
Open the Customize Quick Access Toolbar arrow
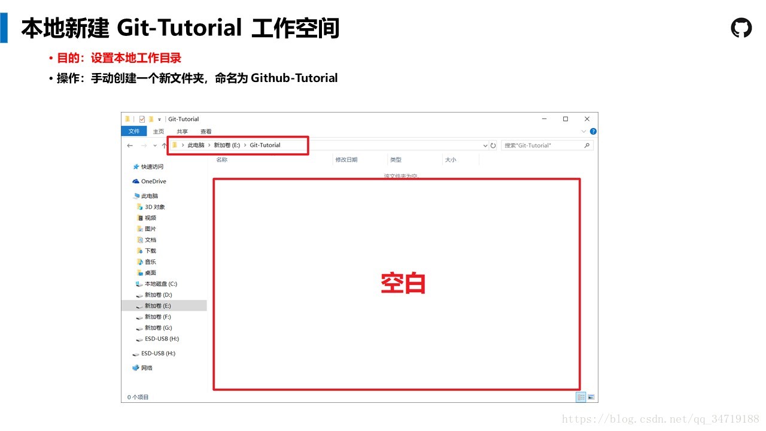(160, 119)
